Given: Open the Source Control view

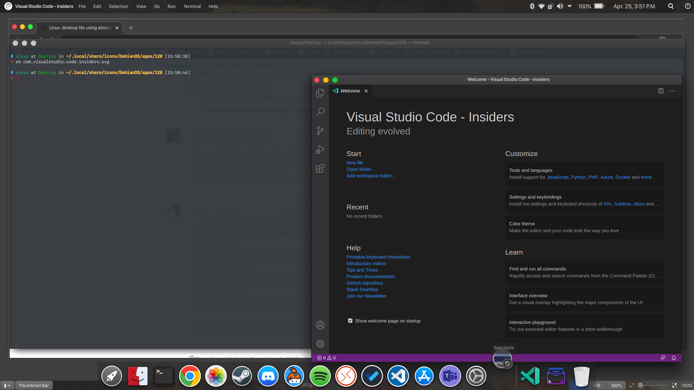Looking at the screenshot, I should click(320, 131).
